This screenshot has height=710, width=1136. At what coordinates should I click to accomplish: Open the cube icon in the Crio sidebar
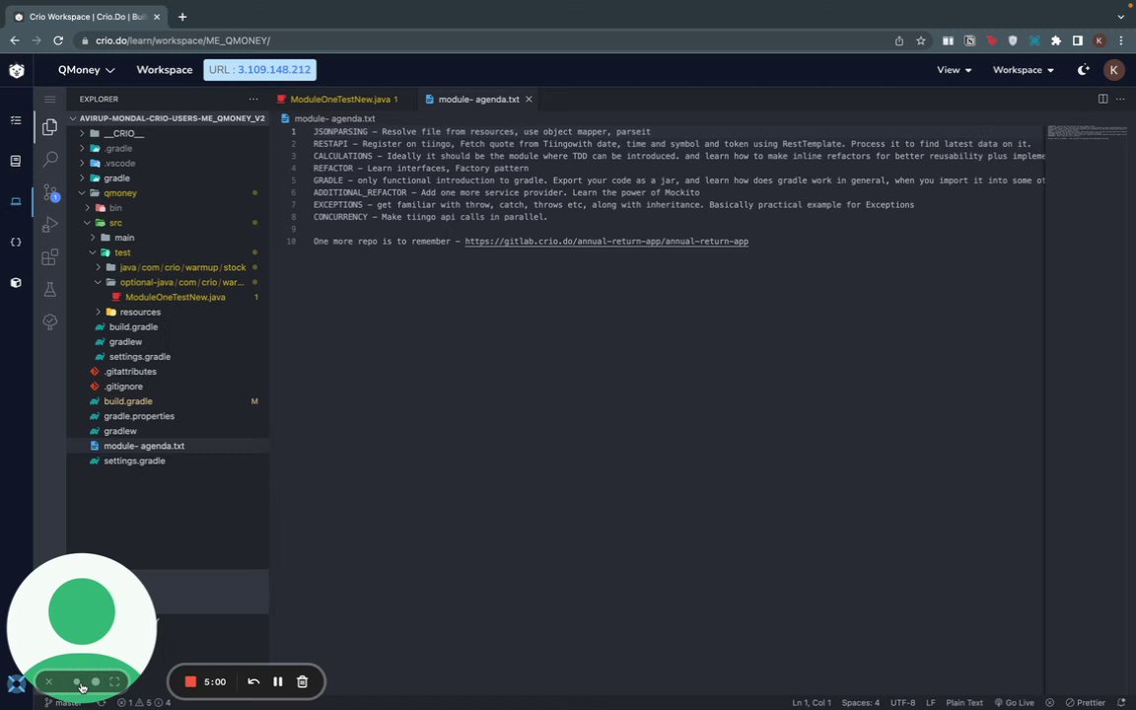[x=16, y=283]
